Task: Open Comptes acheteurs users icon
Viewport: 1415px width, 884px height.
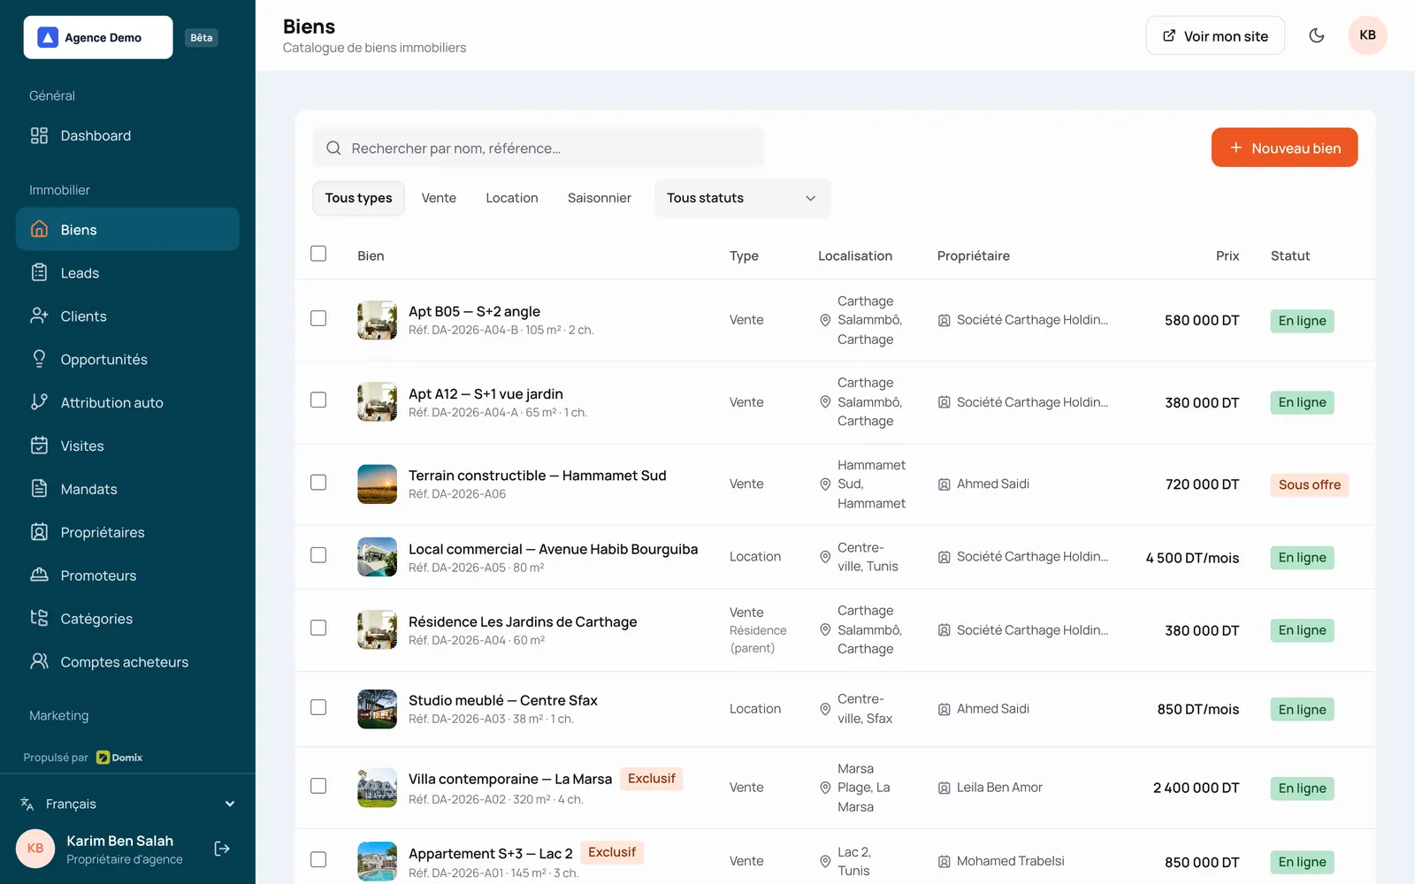Action: coord(39,661)
